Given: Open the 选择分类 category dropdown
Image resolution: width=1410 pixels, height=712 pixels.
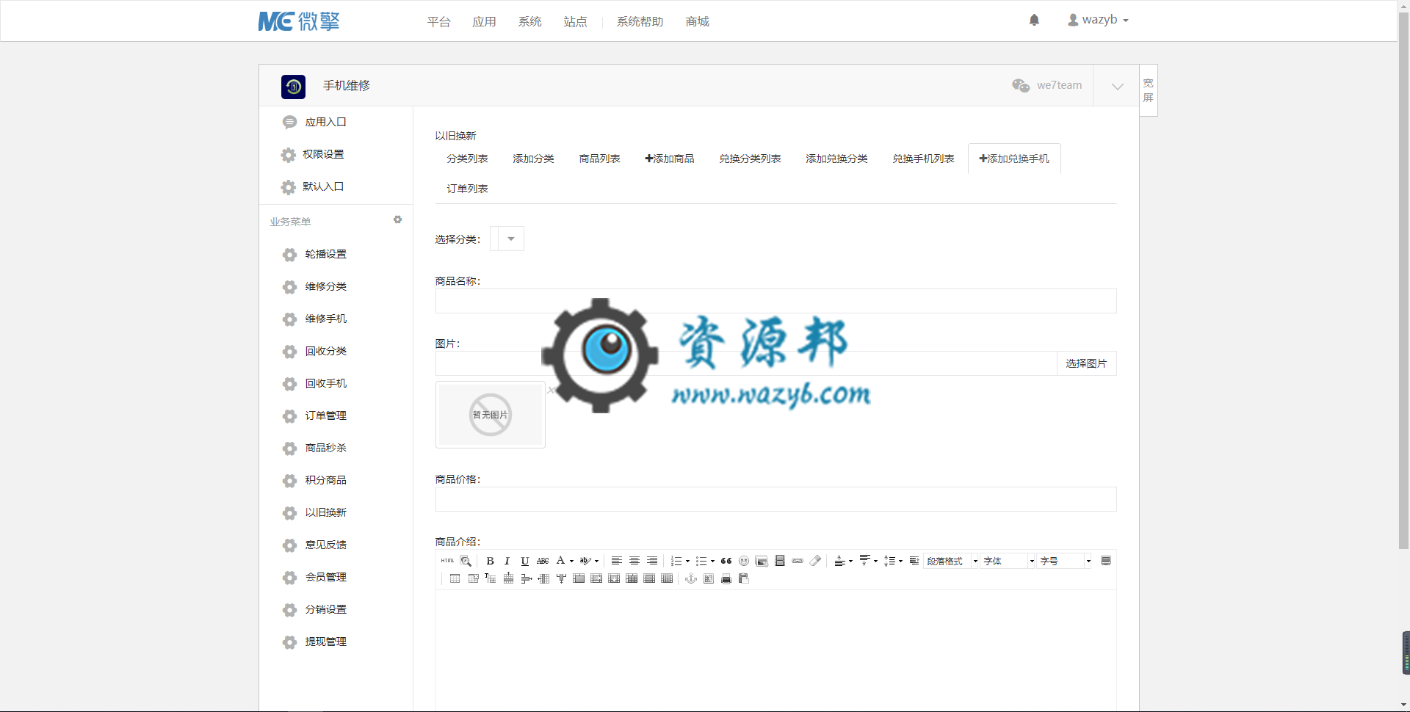Looking at the screenshot, I should (x=507, y=239).
